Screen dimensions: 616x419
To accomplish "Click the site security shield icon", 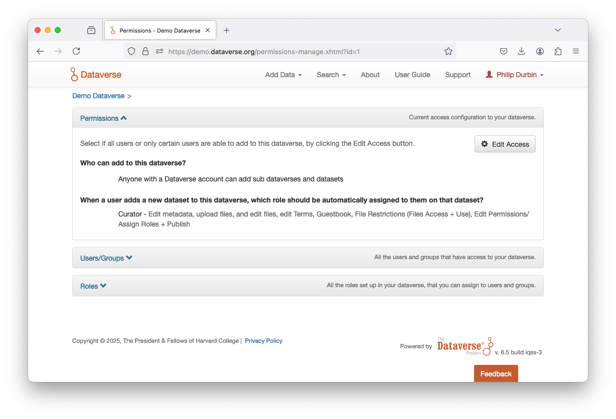I will 131,51.
